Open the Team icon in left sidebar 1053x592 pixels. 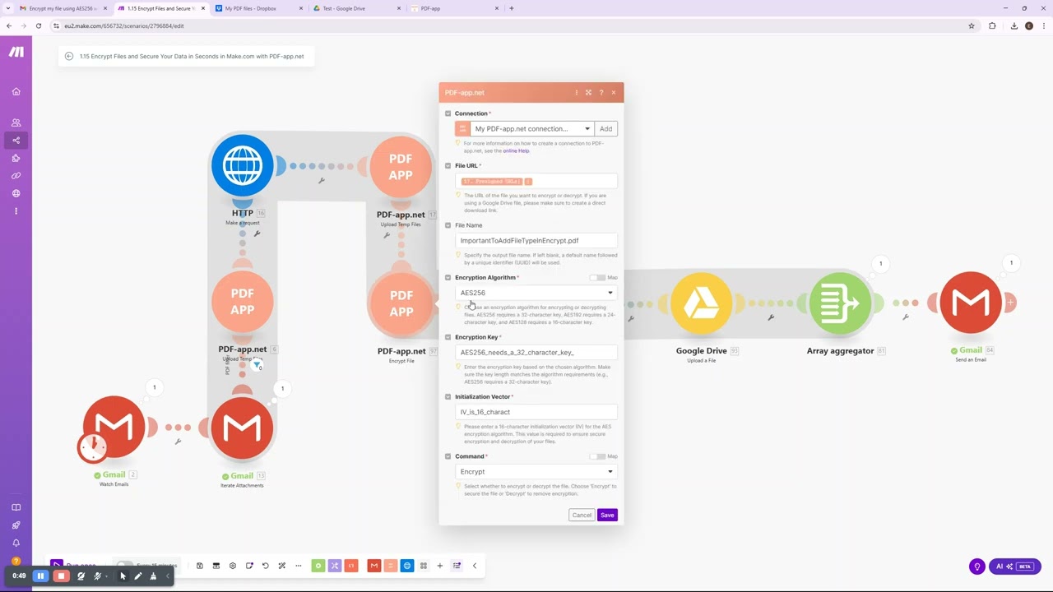16,123
